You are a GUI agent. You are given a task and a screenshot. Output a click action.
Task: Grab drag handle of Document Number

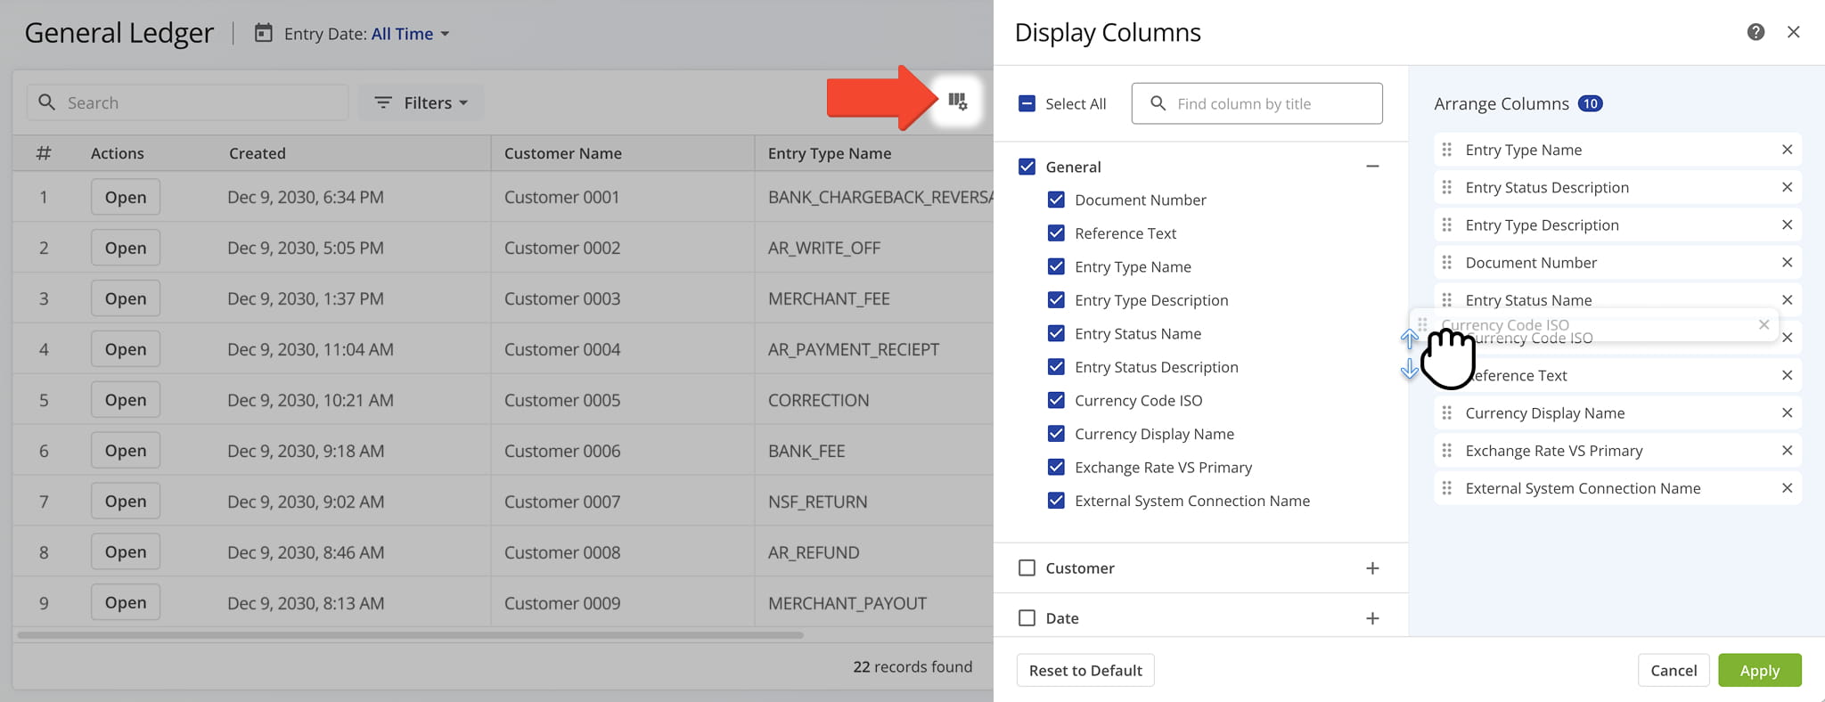coord(1447,262)
